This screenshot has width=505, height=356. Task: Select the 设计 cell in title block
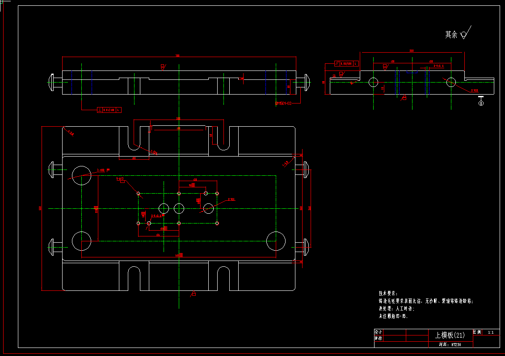tap(379, 332)
